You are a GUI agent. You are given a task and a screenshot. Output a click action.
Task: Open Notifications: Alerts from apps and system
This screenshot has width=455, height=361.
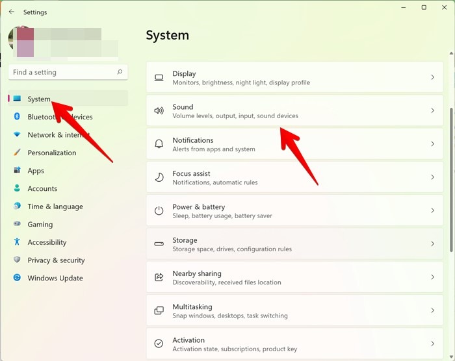tap(295, 144)
